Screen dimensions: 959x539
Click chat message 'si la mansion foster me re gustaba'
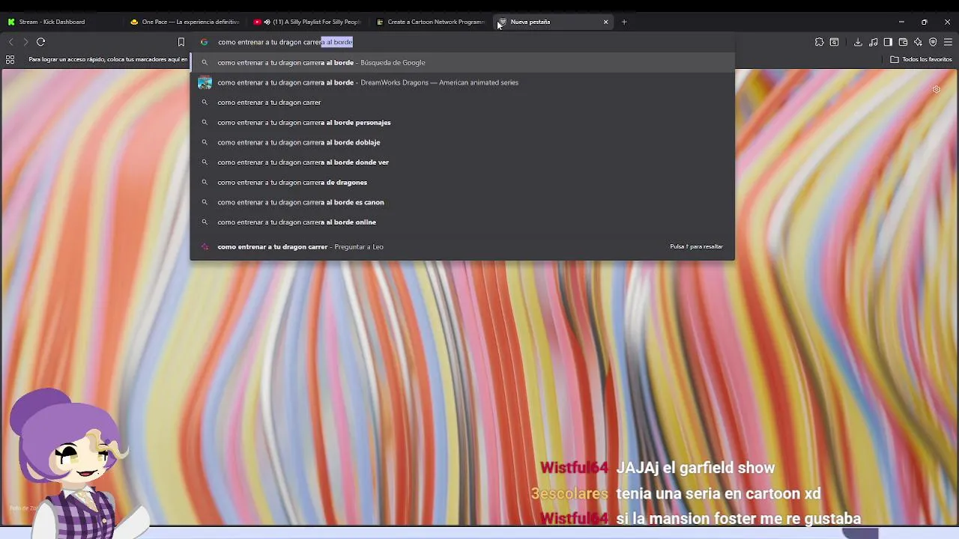tap(738, 518)
